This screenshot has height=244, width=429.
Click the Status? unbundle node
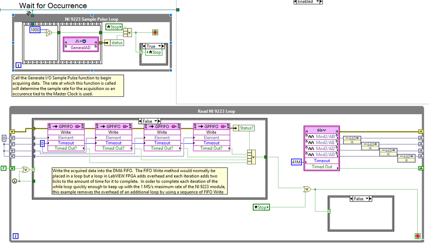point(244,128)
